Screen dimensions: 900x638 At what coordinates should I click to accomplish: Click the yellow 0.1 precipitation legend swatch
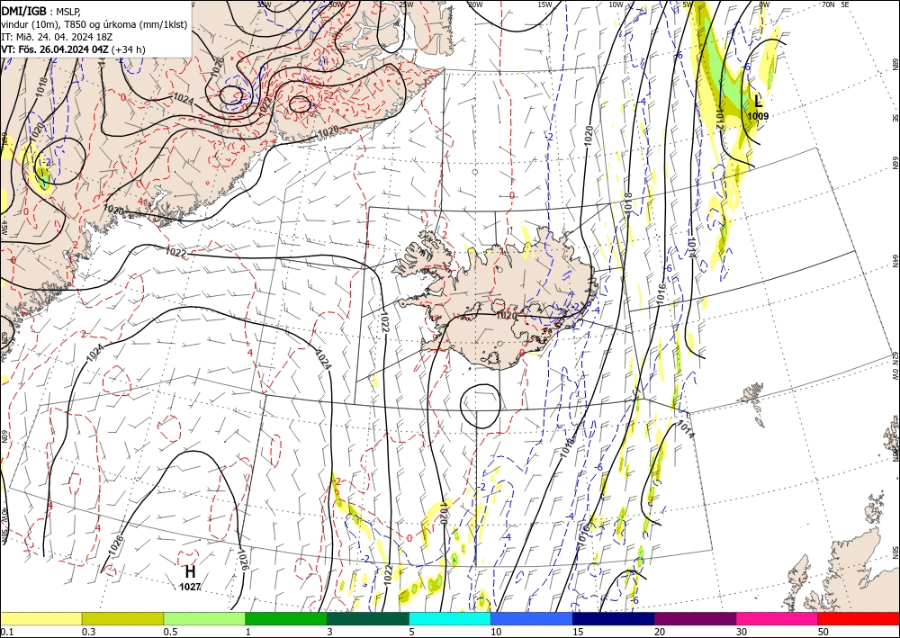point(40,618)
